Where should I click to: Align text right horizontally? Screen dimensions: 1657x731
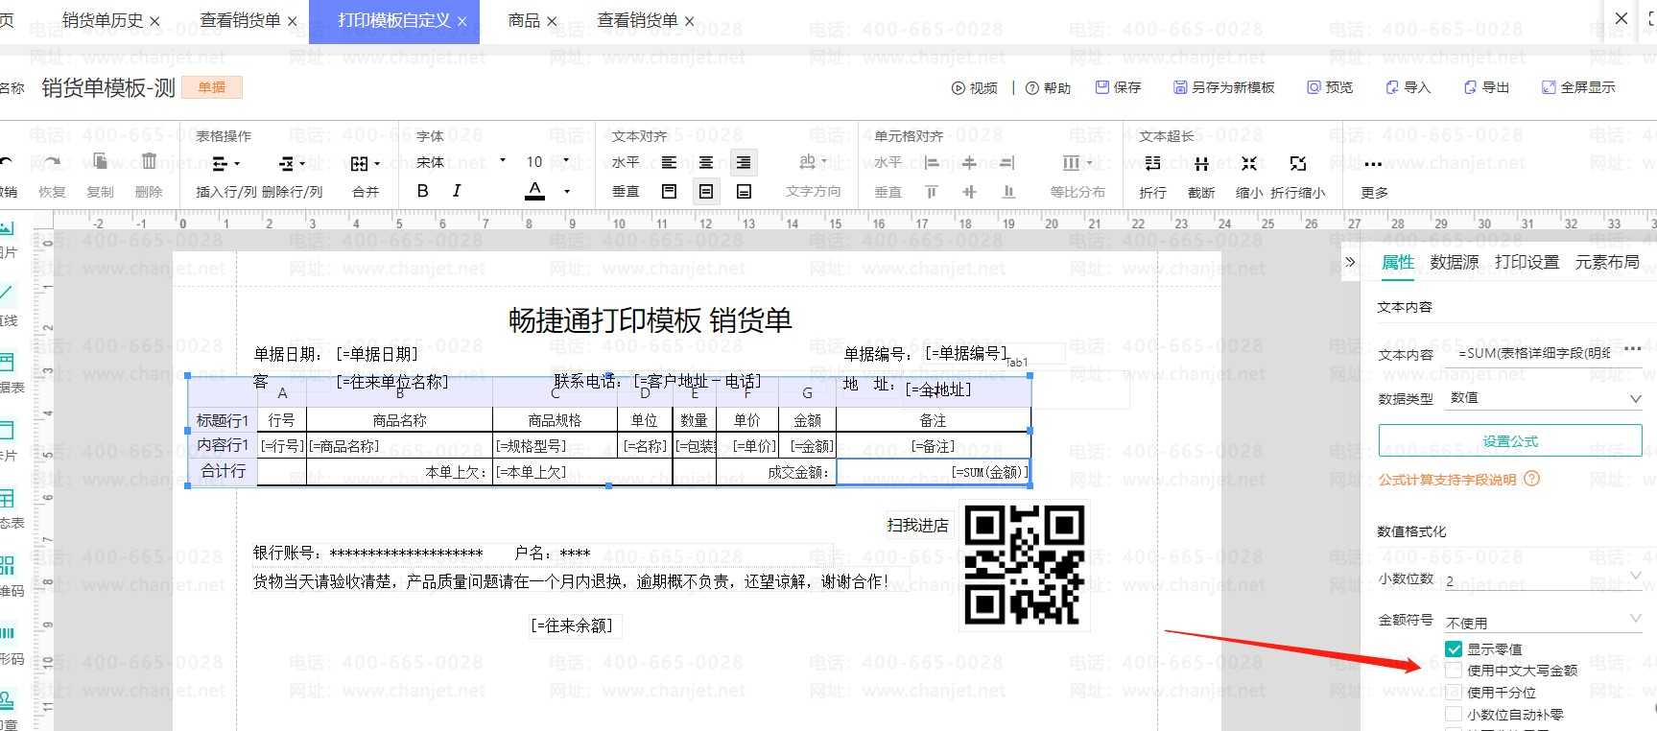click(x=744, y=163)
